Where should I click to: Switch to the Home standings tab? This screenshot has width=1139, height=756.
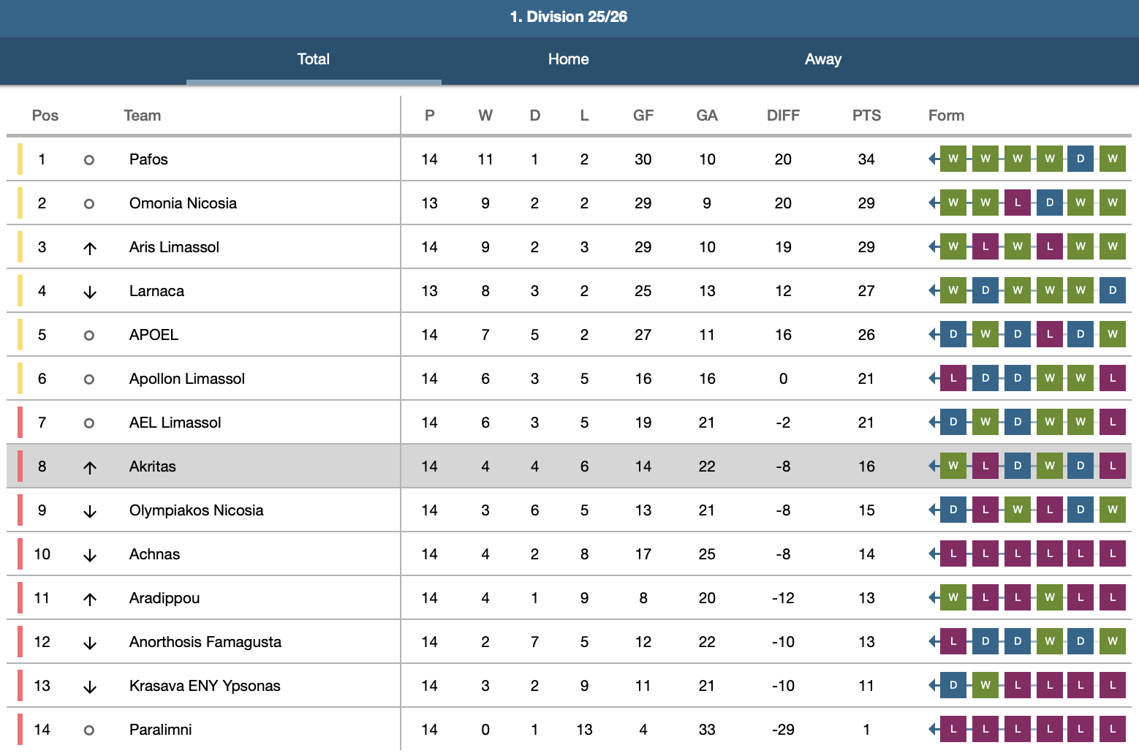tap(568, 59)
